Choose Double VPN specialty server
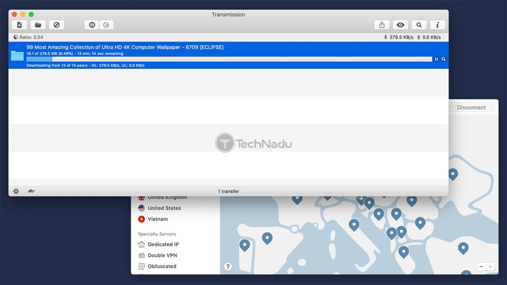Viewport: 507px width, 285px height. (162, 255)
